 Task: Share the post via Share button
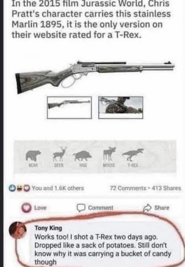(x=157, y=208)
